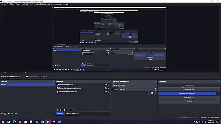
Task: Open the Desvanecimiento transition dropdown
Action: pyautogui.click(x=134, y=85)
